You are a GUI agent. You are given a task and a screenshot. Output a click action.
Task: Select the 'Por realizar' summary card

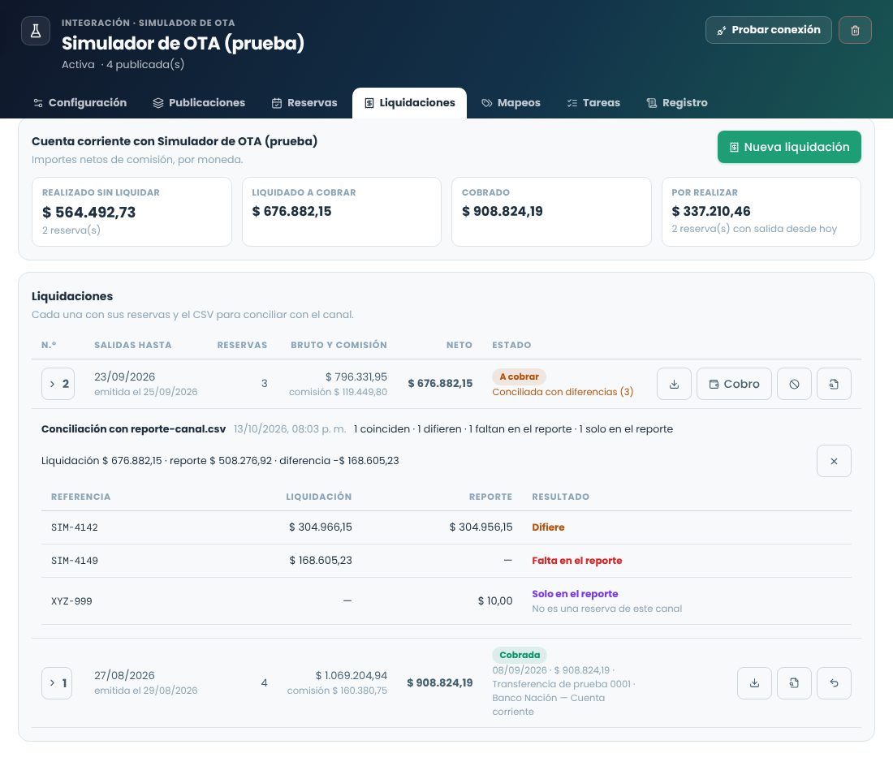coord(761,212)
